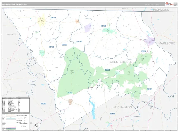This screenshot has width=179, height=134.
Task: Select the ZIP code 29550 label
Action: pos(112,114)
